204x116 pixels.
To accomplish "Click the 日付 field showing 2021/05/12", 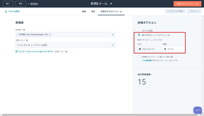I will tap(149, 49).
